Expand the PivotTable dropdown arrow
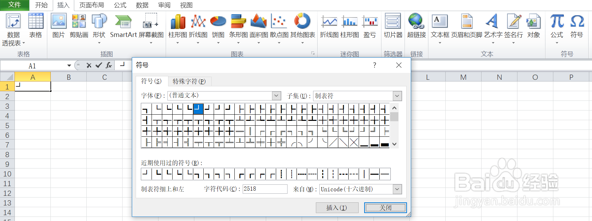The height and width of the screenshot is (221, 592). [x=23, y=43]
